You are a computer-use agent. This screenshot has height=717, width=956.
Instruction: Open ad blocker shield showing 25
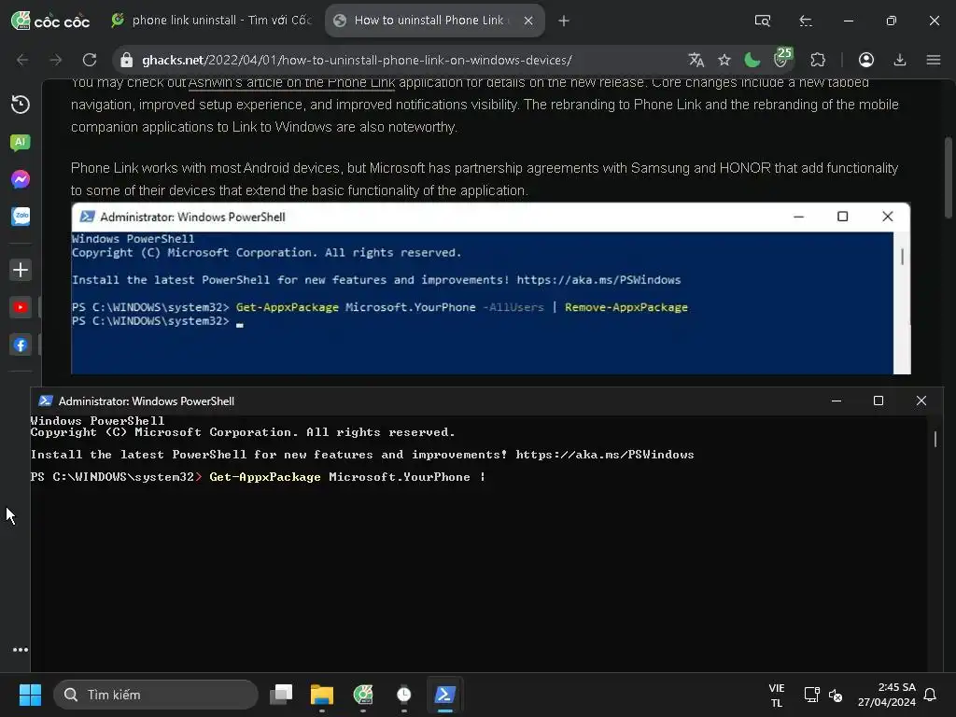[x=782, y=59]
